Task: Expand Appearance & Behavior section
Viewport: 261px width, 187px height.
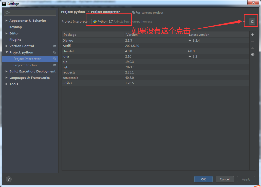Action: pyautogui.click(x=7, y=21)
